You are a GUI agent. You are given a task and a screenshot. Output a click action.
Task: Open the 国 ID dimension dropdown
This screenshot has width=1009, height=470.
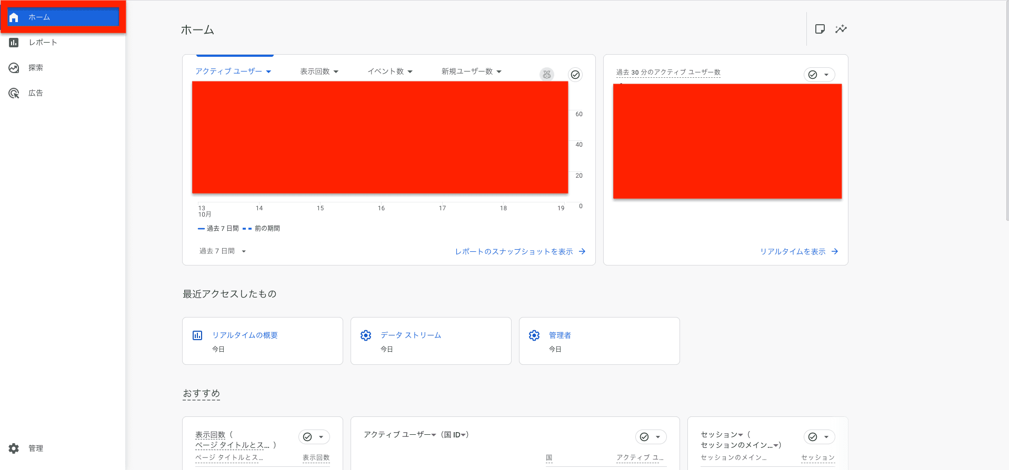point(455,435)
